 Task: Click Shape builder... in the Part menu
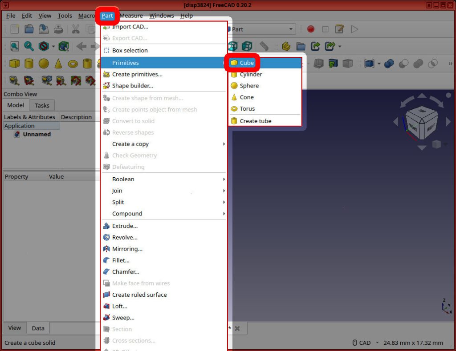click(x=133, y=86)
